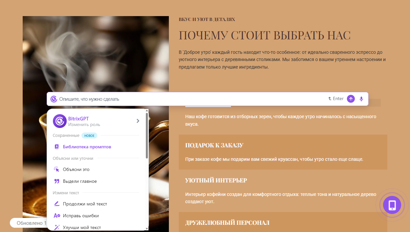Click the cursor icon beside Объясни это

57,169
